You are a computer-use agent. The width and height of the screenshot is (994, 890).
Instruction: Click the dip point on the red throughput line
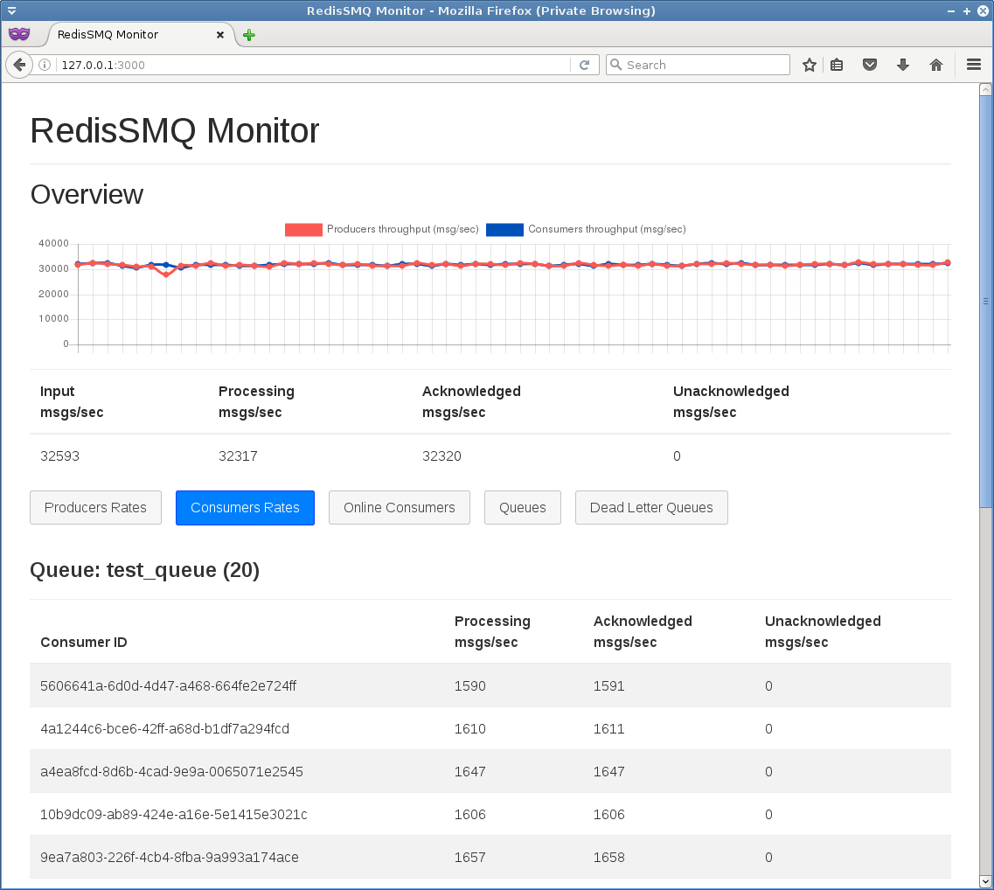[x=166, y=275]
